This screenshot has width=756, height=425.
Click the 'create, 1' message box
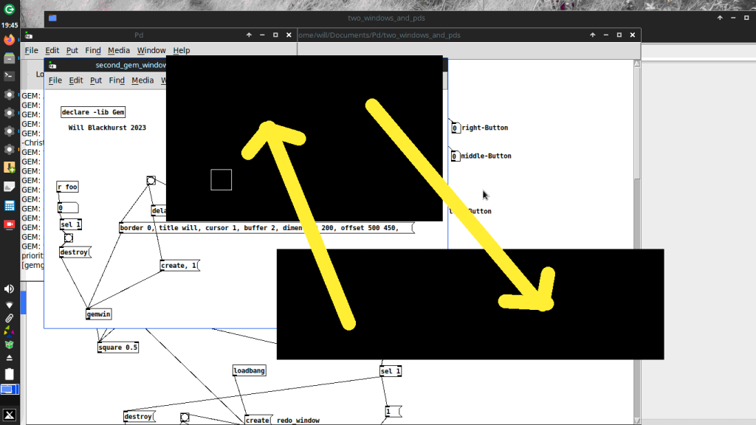point(180,266)
